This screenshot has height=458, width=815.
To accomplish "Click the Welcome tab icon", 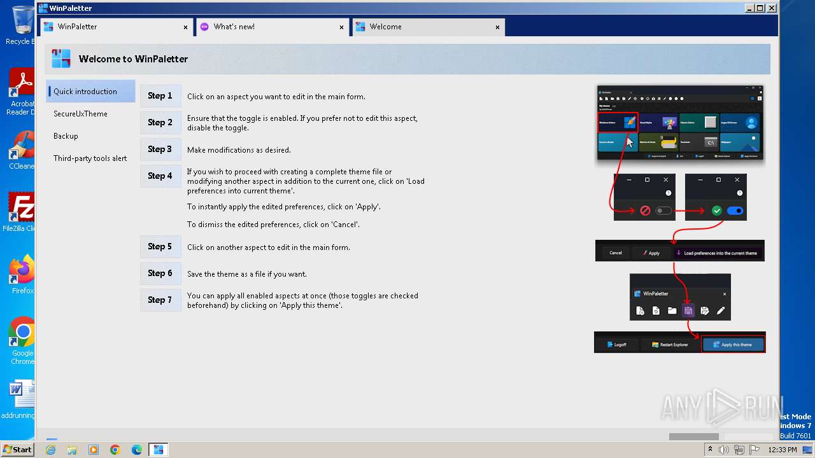I will pyautogui.click(x=360, y=27).
